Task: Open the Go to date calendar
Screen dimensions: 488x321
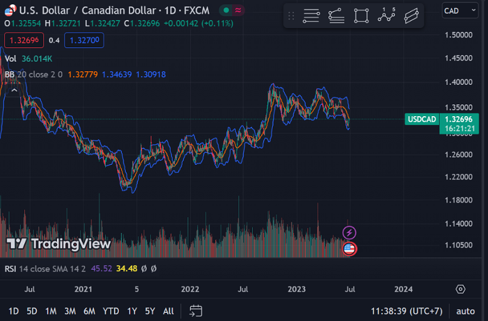Action: pyautogui.click(x=196, y=310)
